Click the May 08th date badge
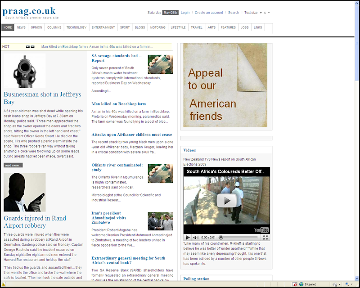 coord(171,13)
